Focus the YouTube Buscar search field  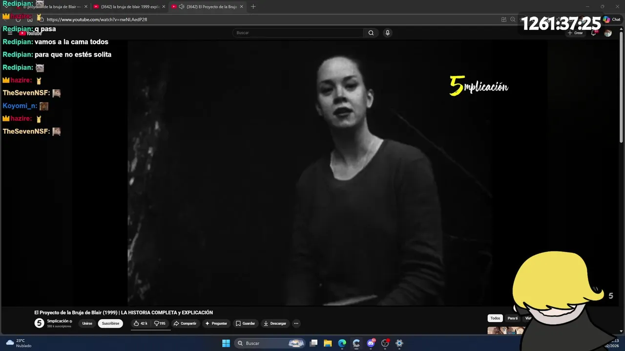(298, 33)
